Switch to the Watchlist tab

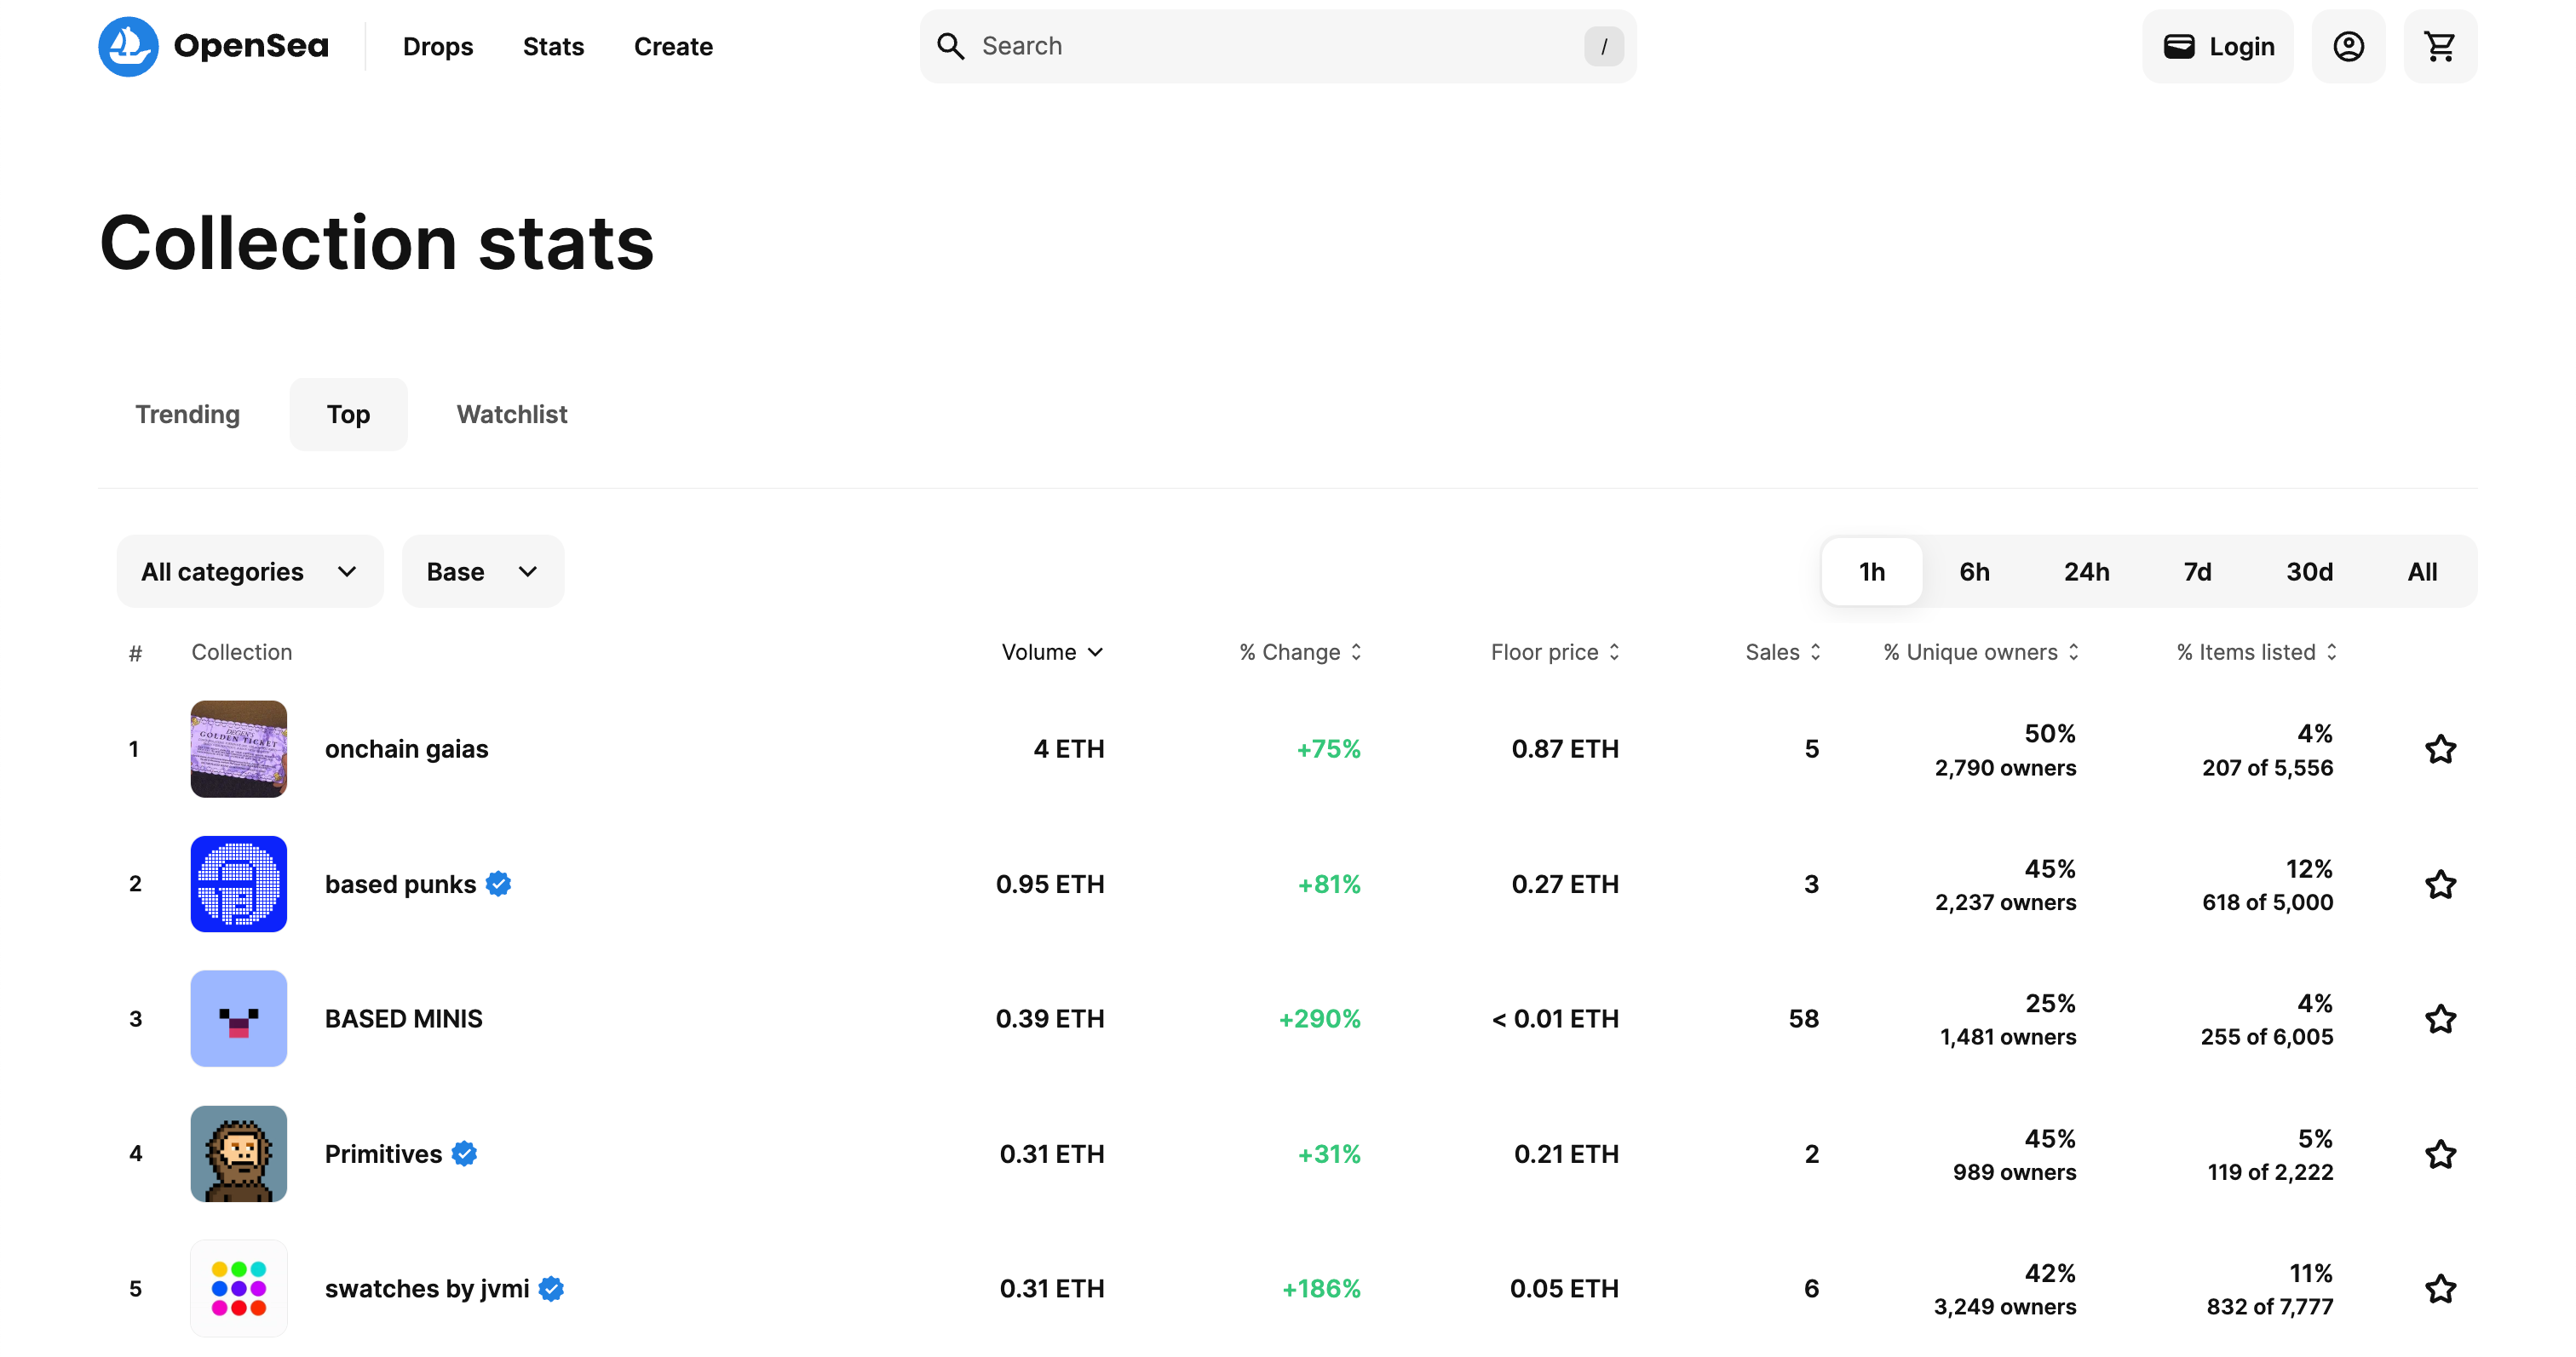click(512, 415)
